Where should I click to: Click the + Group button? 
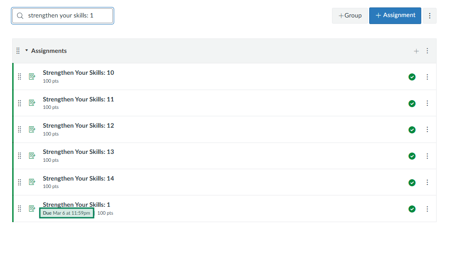coord(350,16)
